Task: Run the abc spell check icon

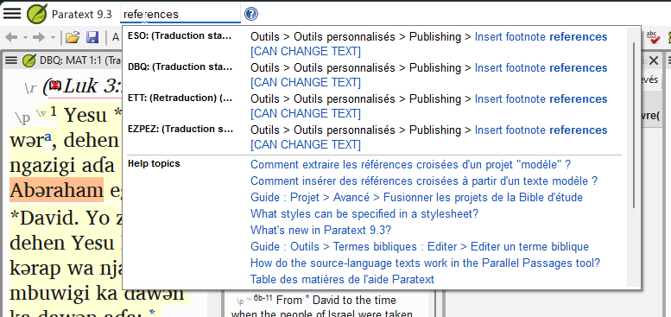Action: [x=653, y=37]
